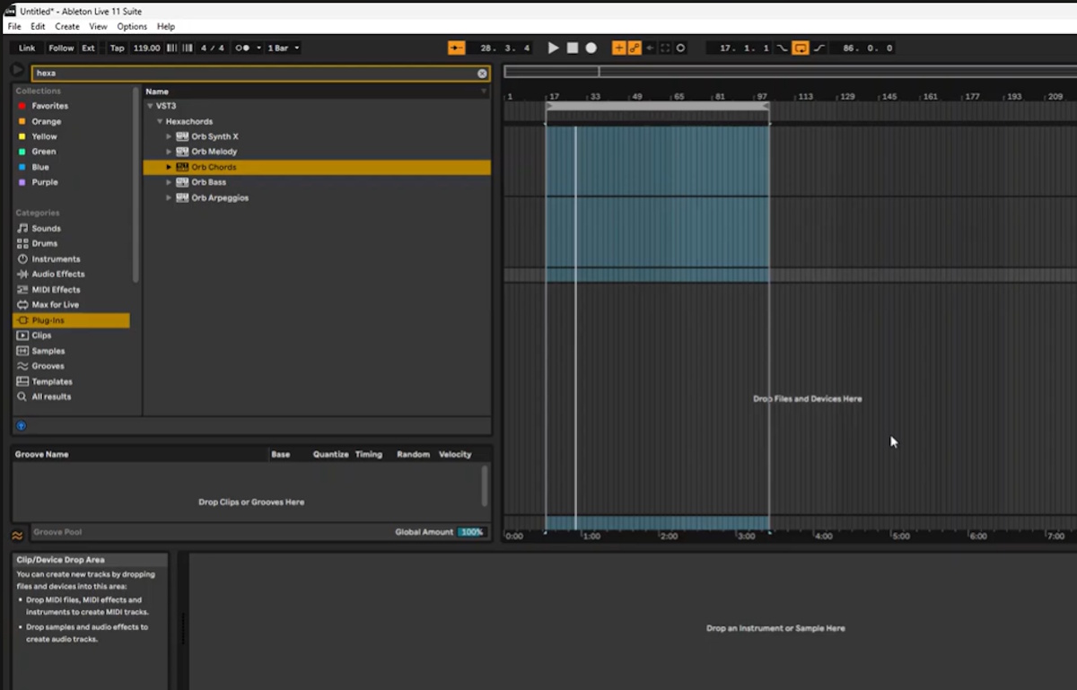Image resolution: width=1077 pixels, height=690 pixels.
Task: Open the Options menu
Action: [x=132, y=27]
